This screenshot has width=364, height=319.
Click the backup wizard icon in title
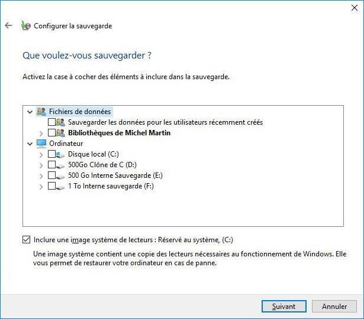(25, 26)
